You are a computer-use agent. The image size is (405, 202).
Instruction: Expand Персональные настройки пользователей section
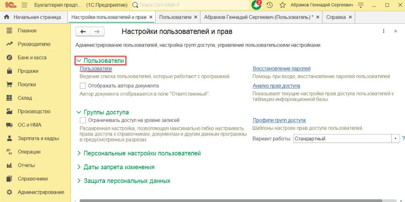coord(142,153)
